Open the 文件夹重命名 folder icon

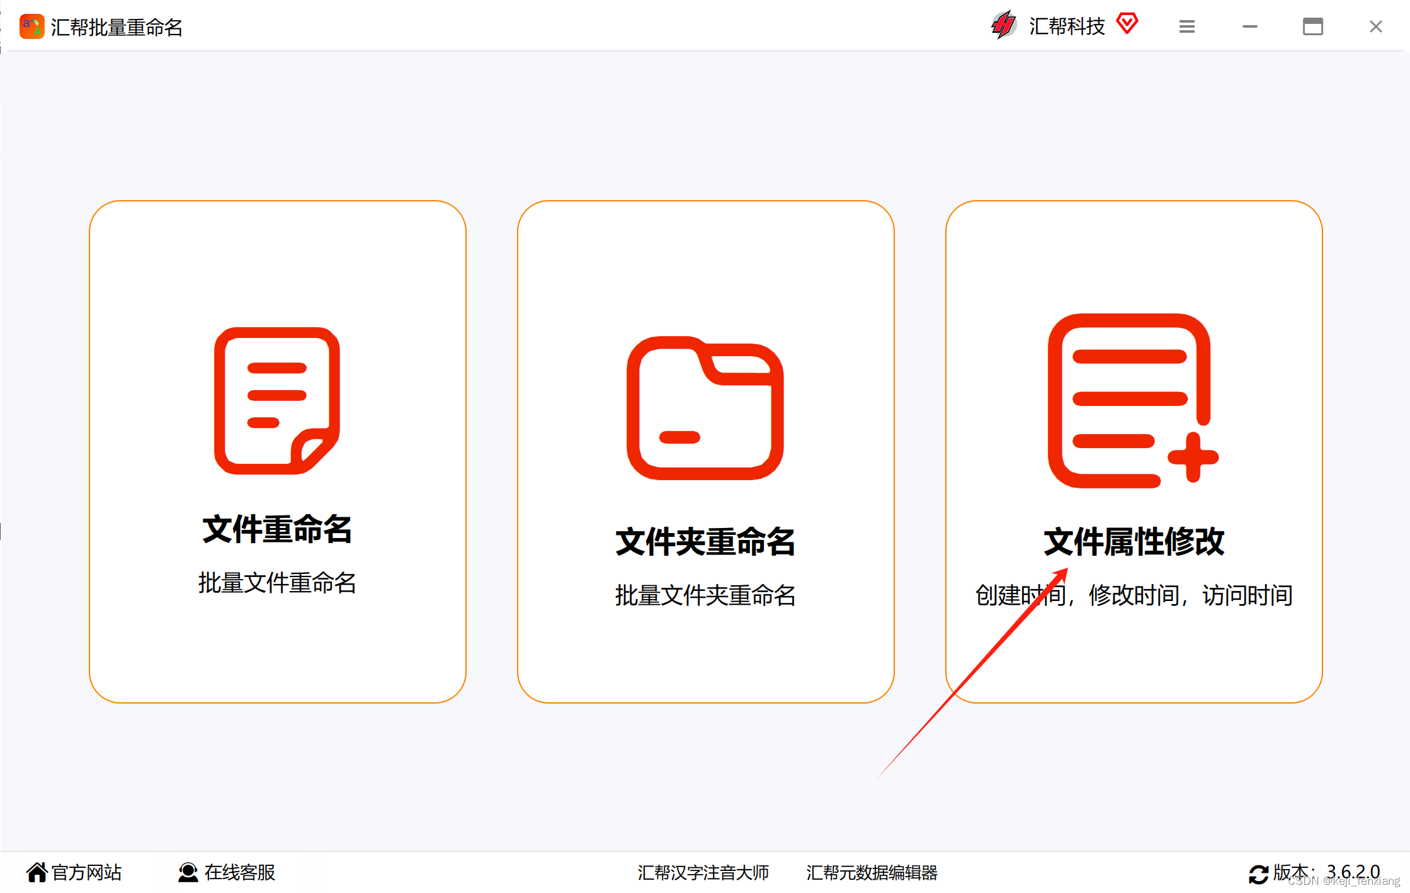tap(705, 408)
